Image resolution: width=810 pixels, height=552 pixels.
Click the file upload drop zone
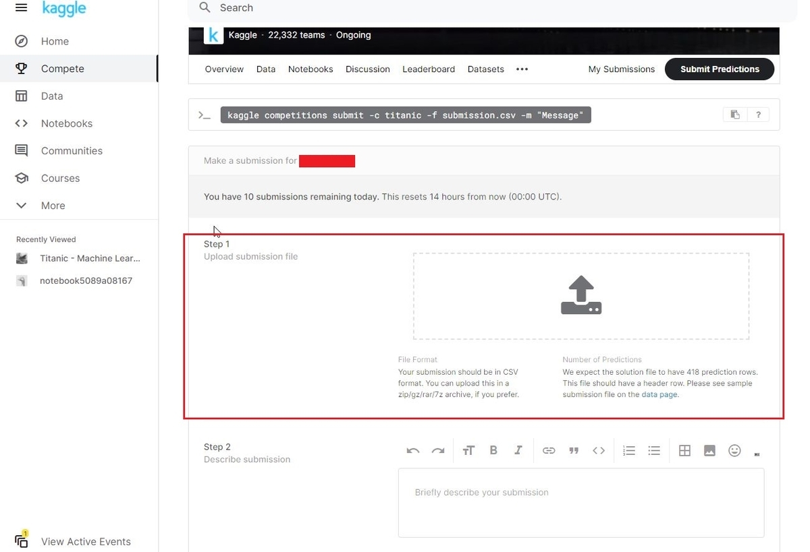click(x=581, y=296)
